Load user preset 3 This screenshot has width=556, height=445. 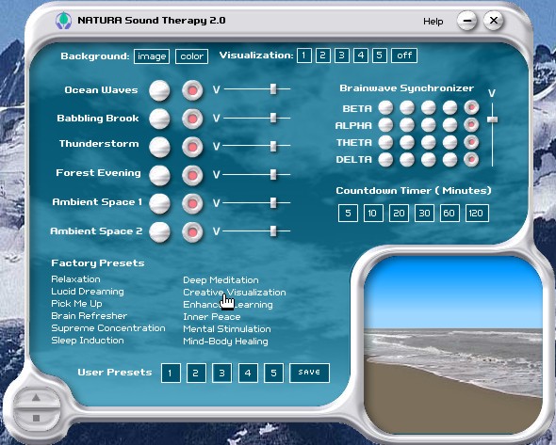coord(222,373)
